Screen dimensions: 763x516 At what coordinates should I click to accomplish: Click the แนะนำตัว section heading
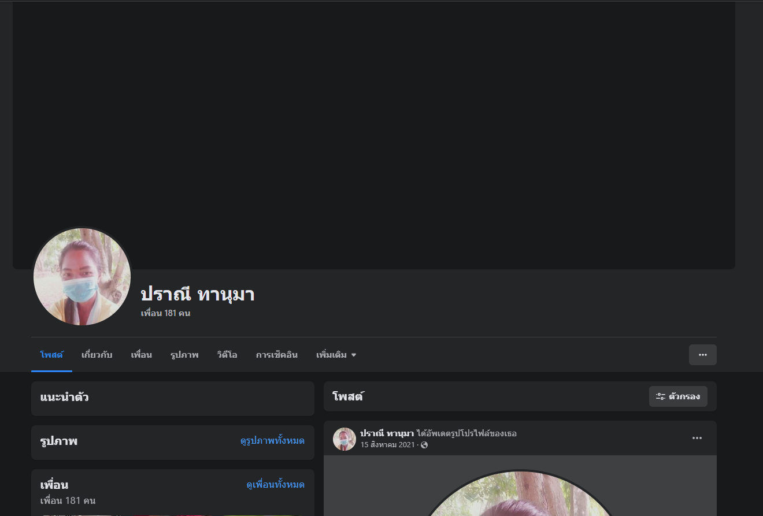coord(64,398)
